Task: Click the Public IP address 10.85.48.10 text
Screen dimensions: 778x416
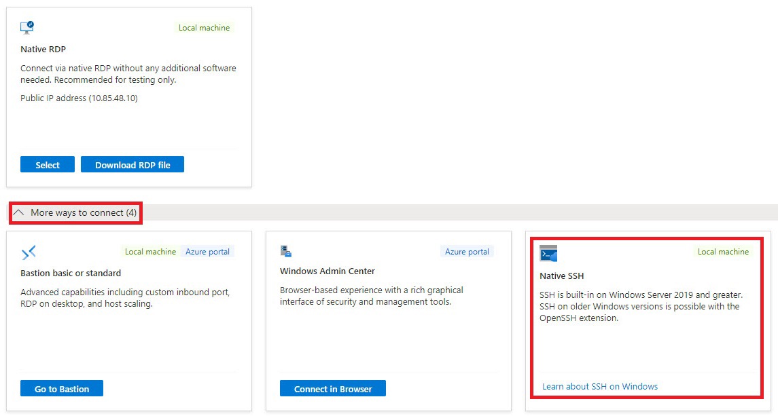Action: (79, 98)
